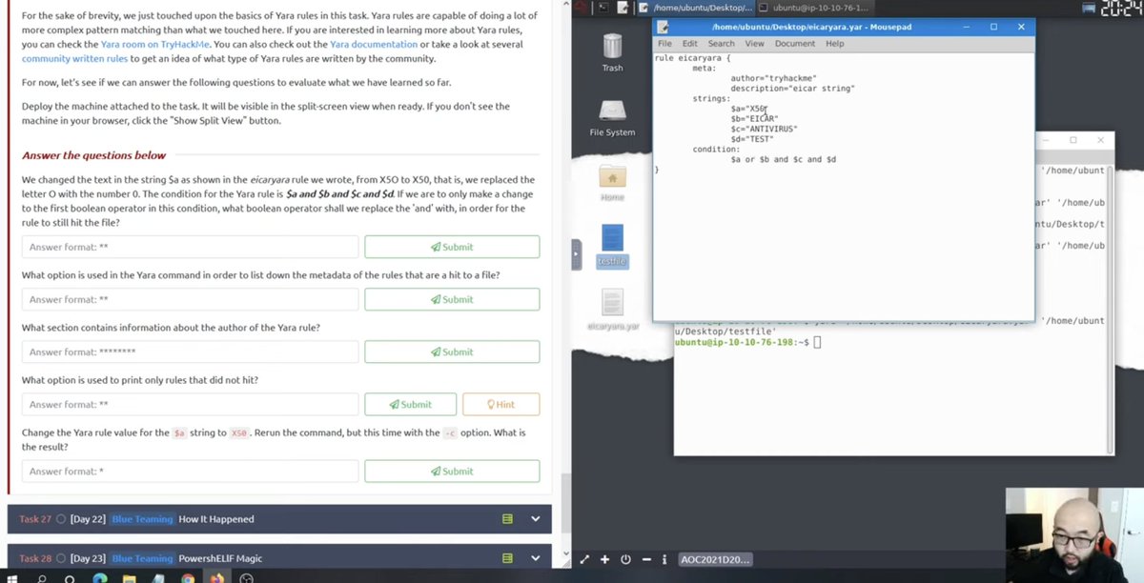Click the $b="EICAR" line in Mousepad
Viewport: 1144px width, 583px height.
click(x=754, y=119)
